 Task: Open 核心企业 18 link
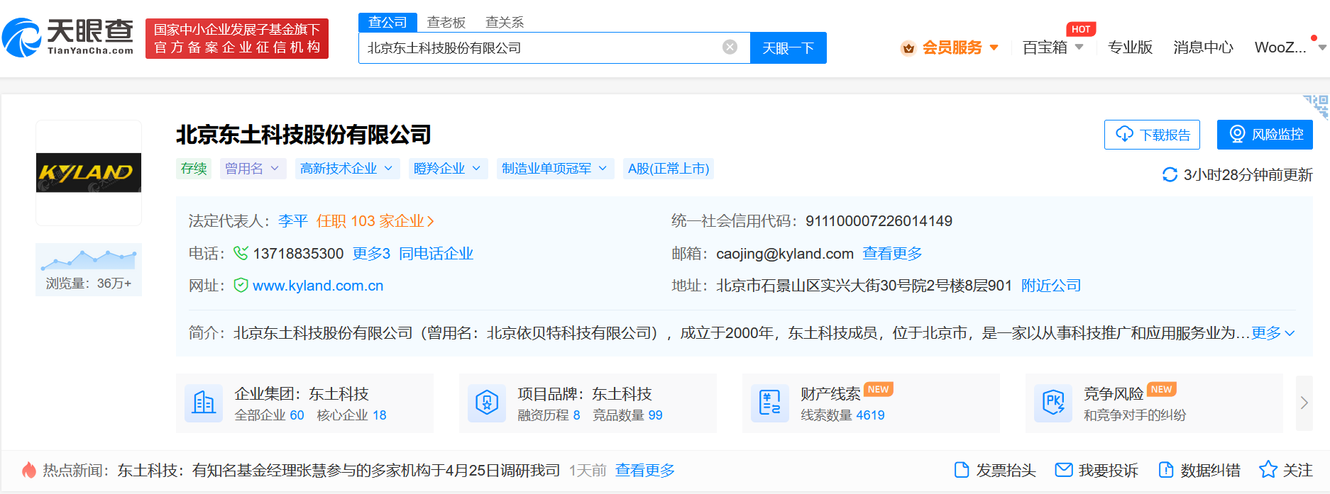[352, 415]
